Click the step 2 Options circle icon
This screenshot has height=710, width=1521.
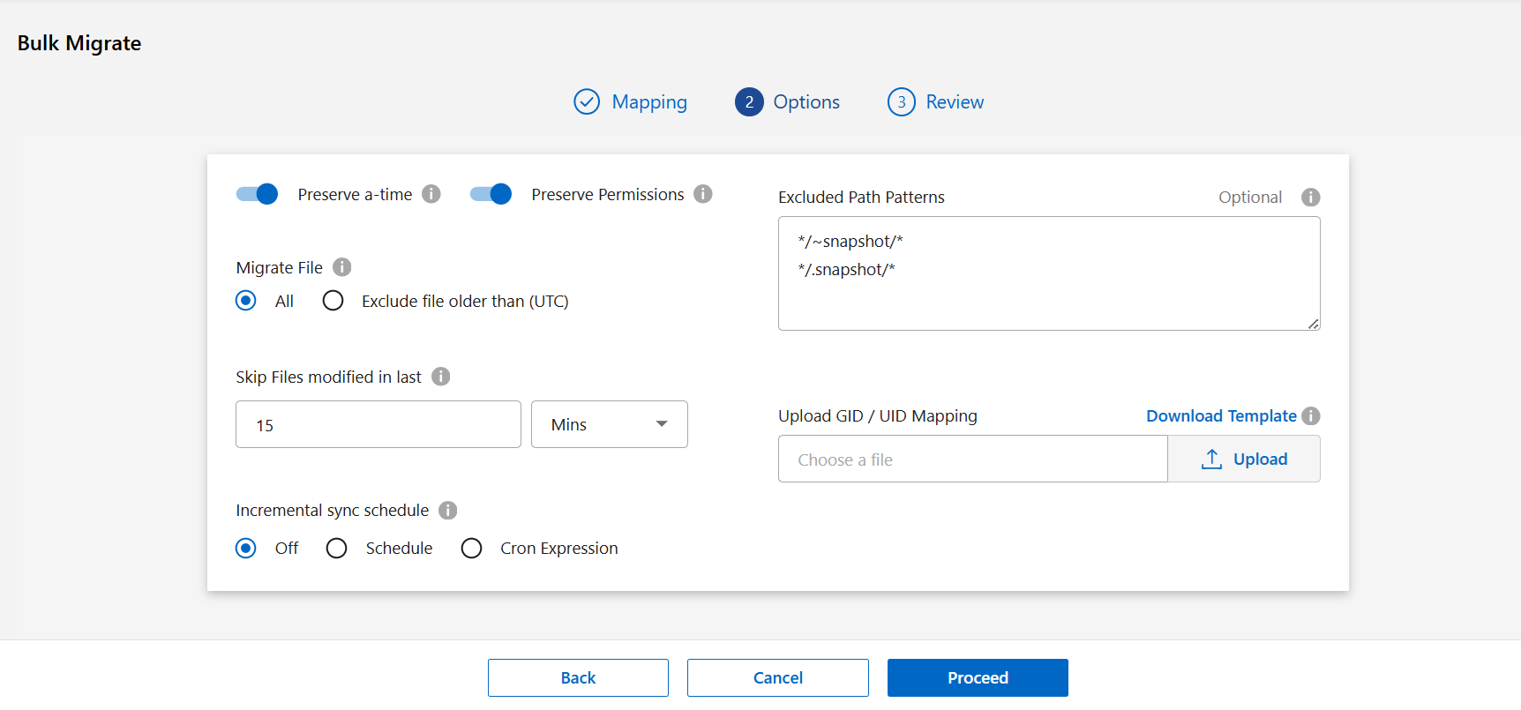[x=749, y=102]
